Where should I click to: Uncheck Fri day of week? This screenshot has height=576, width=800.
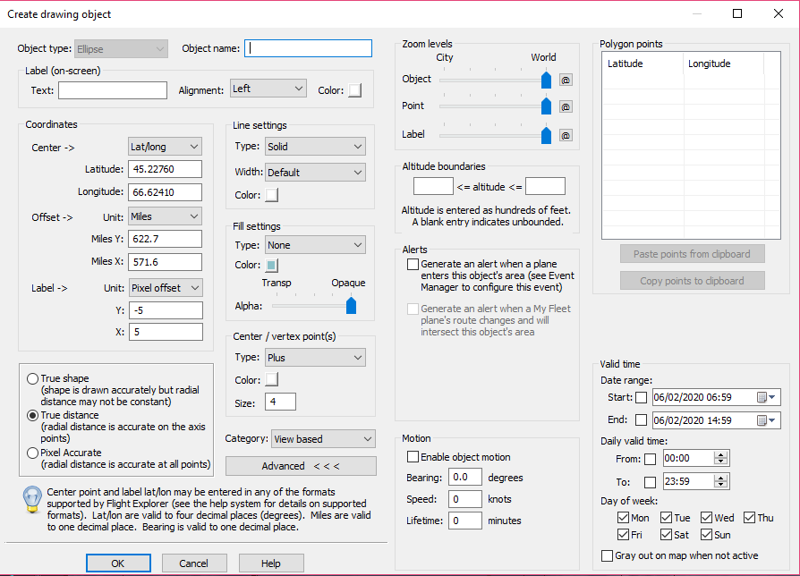(x=623, y=535)
